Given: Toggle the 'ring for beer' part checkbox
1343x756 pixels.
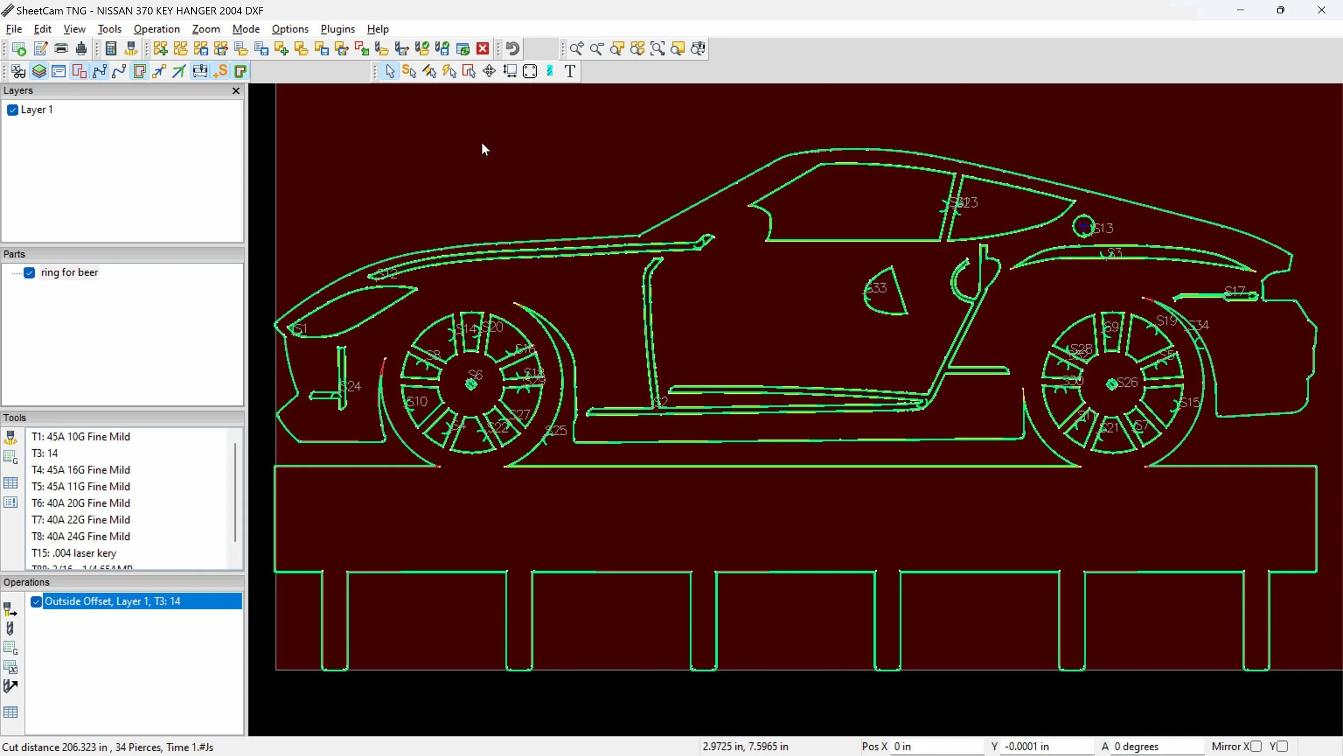Looking at the screenshot, I should tap(30, 273).
